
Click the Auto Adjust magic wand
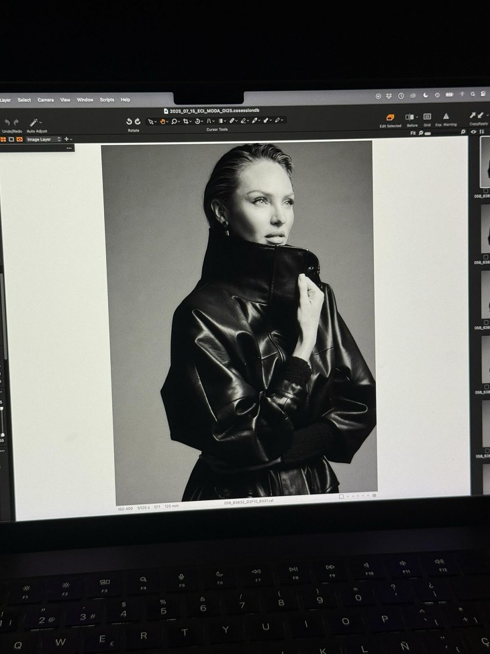(34, 122)
